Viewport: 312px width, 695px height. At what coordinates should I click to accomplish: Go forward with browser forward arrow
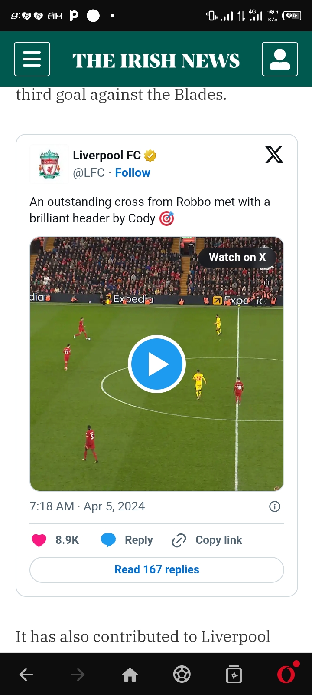[x=78, y=675]
